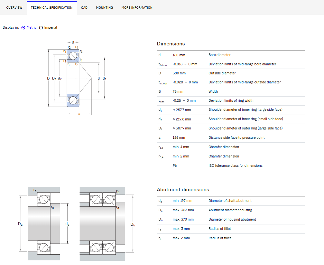Click the paired bearing abutment diagram with Db

[107, 223]
